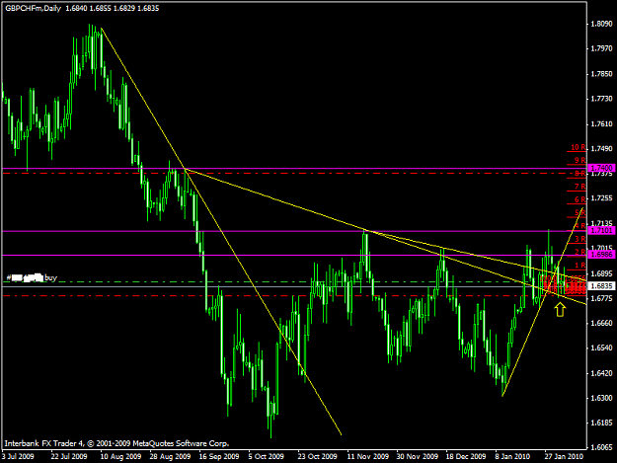Click the 1.6775 price axis label
Image resolution: width=617 pixels, height=463 pixels.
pos(601,298)
